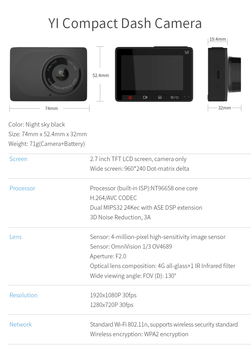The image size is (251, 348).
Task: Click the YI Compact Dash Camera title
Action: (x=125, y=23)
